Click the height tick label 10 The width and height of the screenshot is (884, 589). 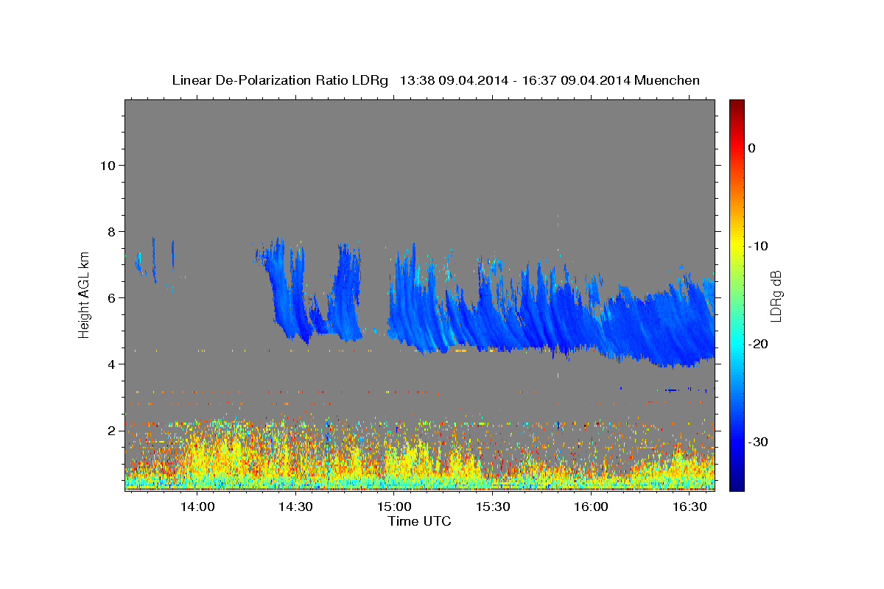108,165
